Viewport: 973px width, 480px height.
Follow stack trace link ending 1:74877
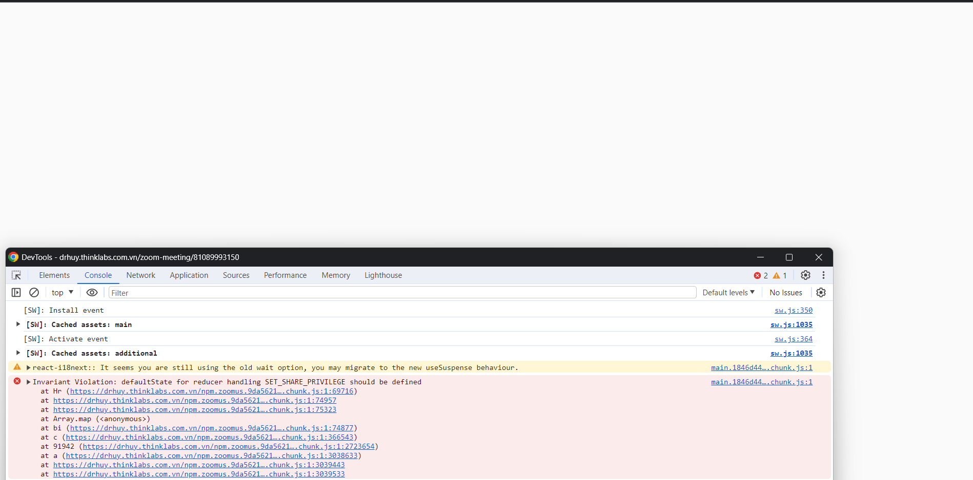click(x=212, y=428)
